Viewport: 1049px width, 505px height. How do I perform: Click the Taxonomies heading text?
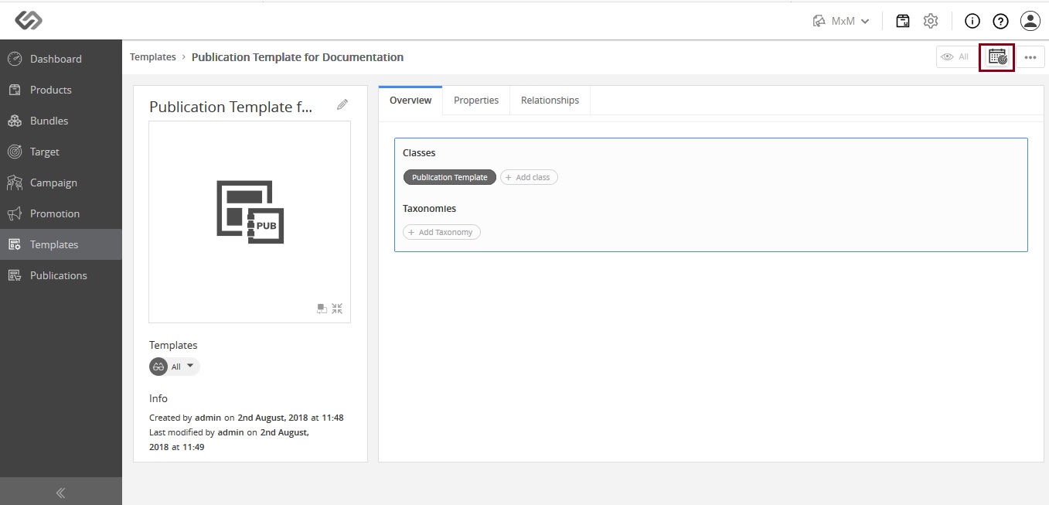[429, 209]
